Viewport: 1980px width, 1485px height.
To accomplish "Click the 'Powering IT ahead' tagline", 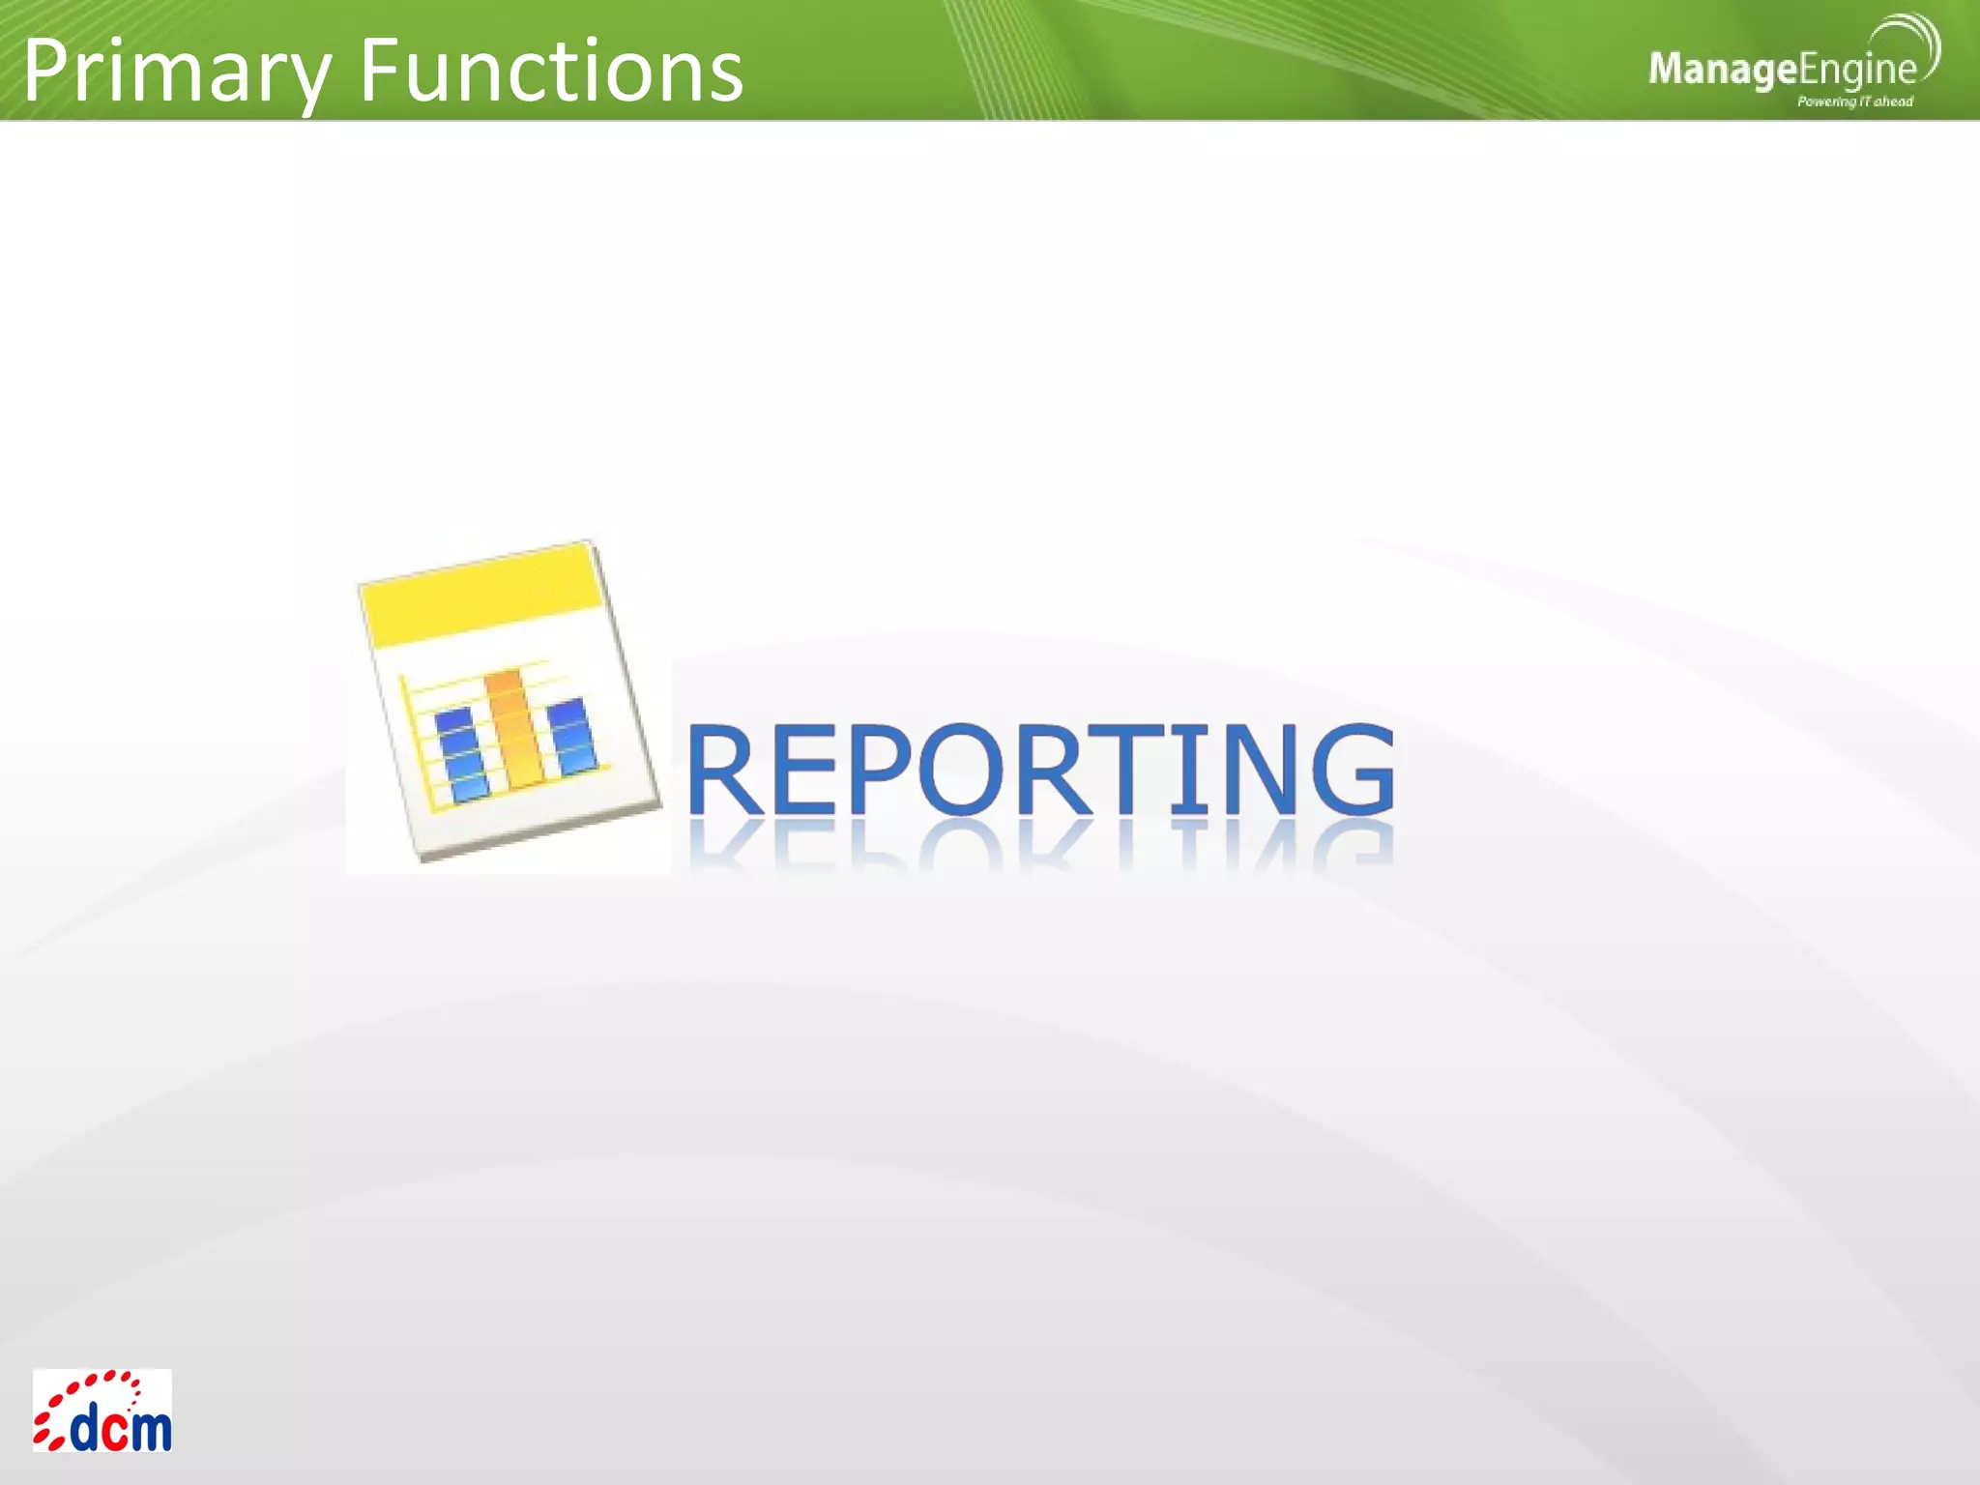I will pyautogui.click(x=1854, y=102).
